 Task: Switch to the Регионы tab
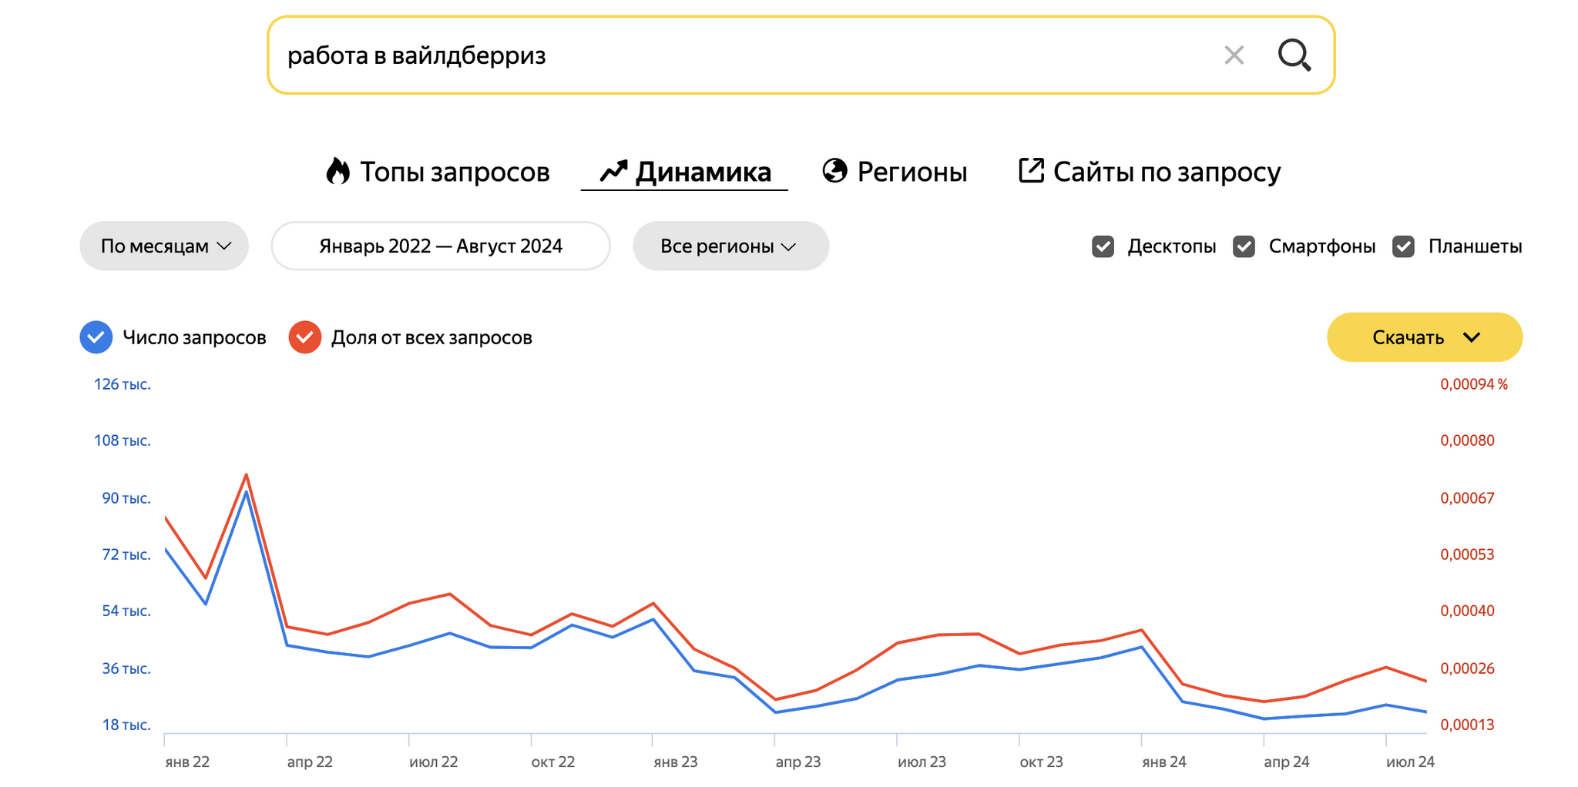[x=912, y=171]
